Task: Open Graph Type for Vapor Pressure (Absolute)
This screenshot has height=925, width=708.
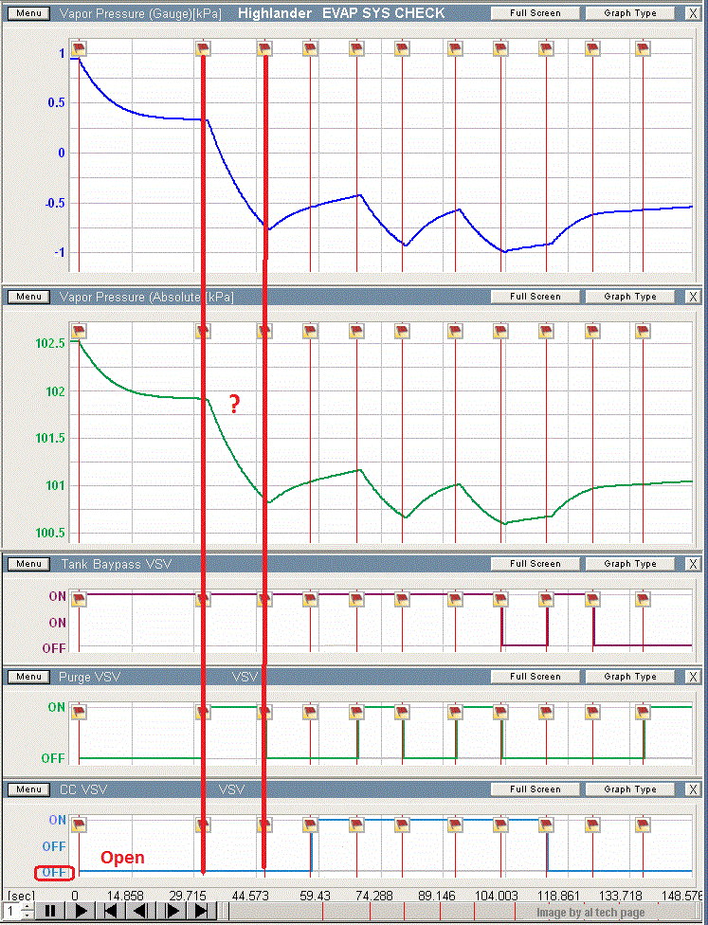Action: 629,297
